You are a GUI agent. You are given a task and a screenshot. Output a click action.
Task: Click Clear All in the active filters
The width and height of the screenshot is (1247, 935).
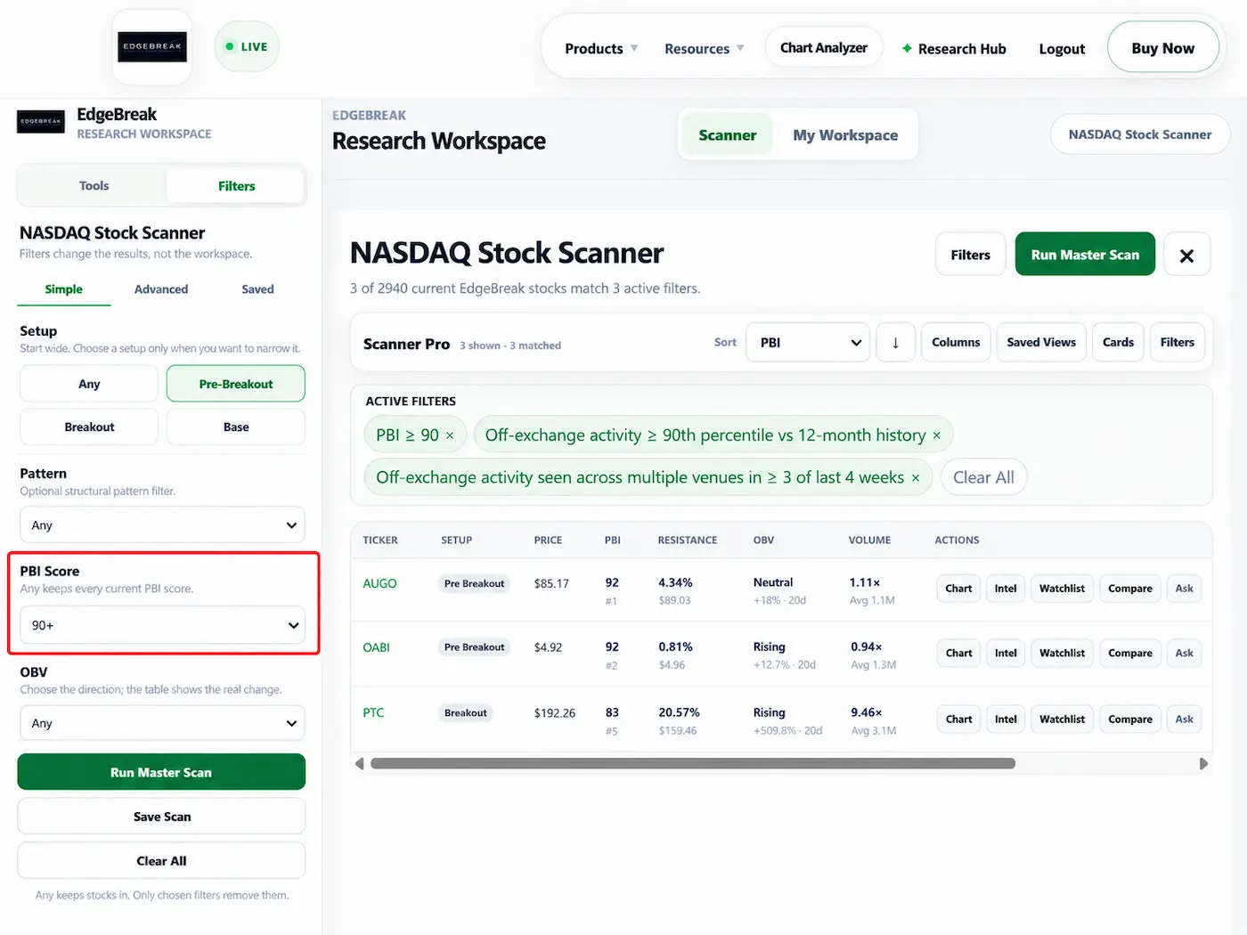(983, 477)
